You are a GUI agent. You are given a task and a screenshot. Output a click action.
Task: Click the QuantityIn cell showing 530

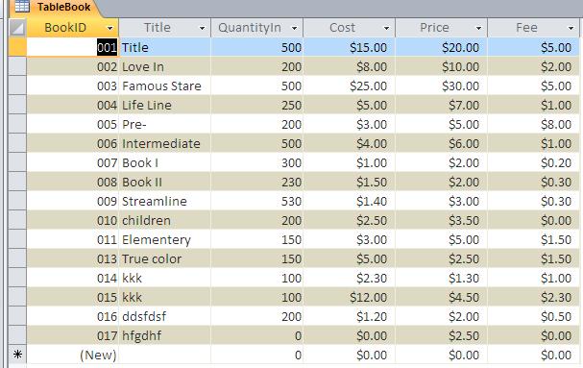pyautogui.click(x=256, y=201)
